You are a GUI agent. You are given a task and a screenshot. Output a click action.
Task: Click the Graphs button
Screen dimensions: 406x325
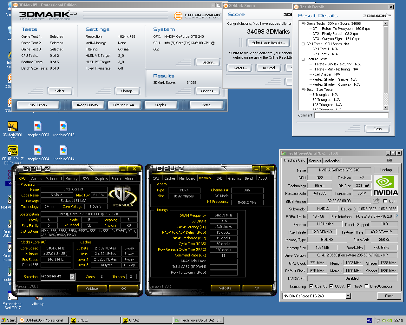pyautogui.click(x=162, y=105)
